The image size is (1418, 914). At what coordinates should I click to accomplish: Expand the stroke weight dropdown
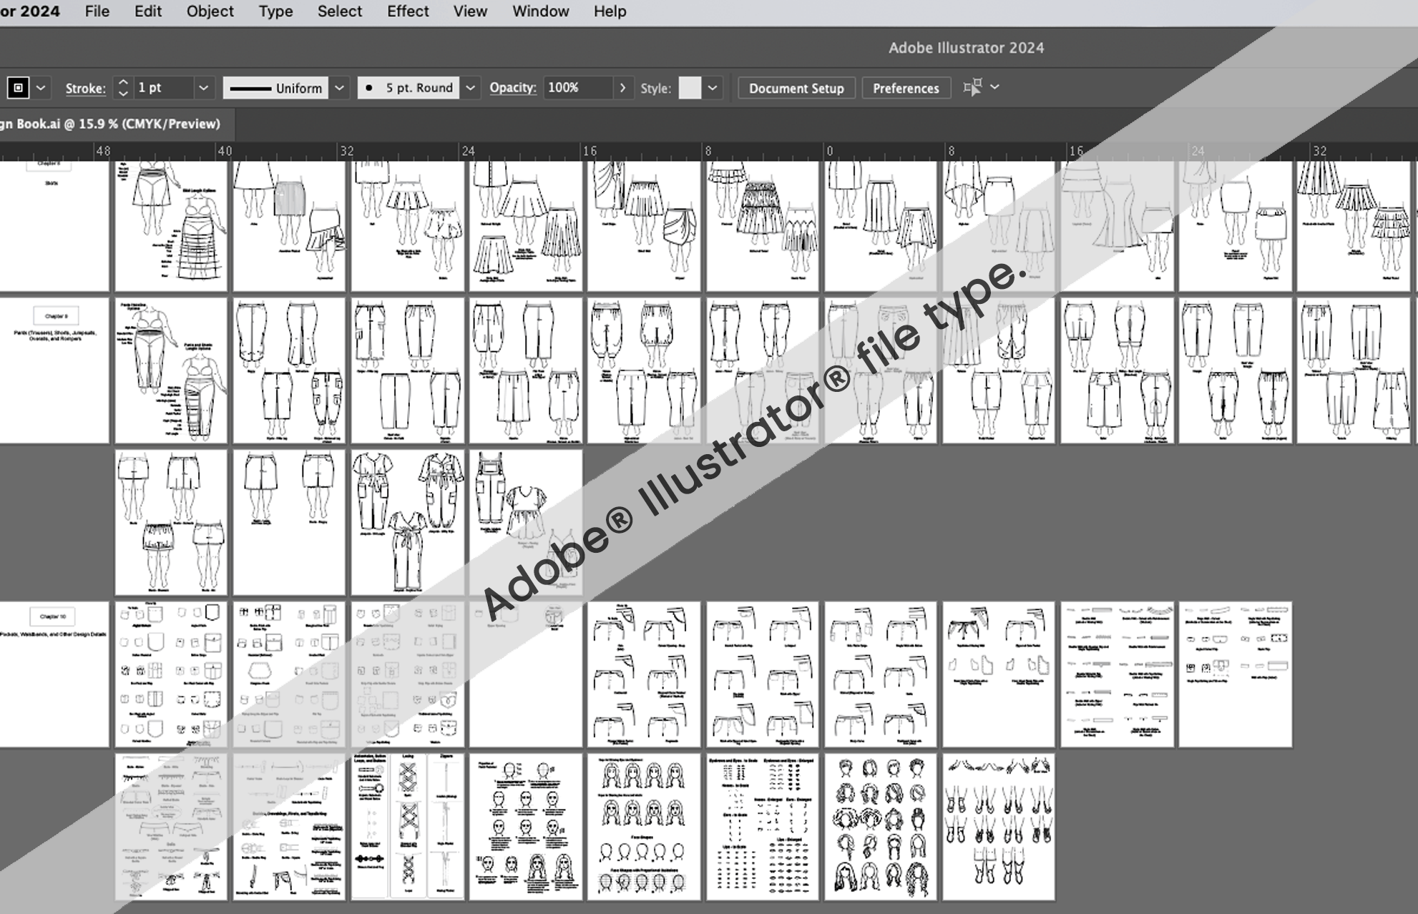(204, 88)
